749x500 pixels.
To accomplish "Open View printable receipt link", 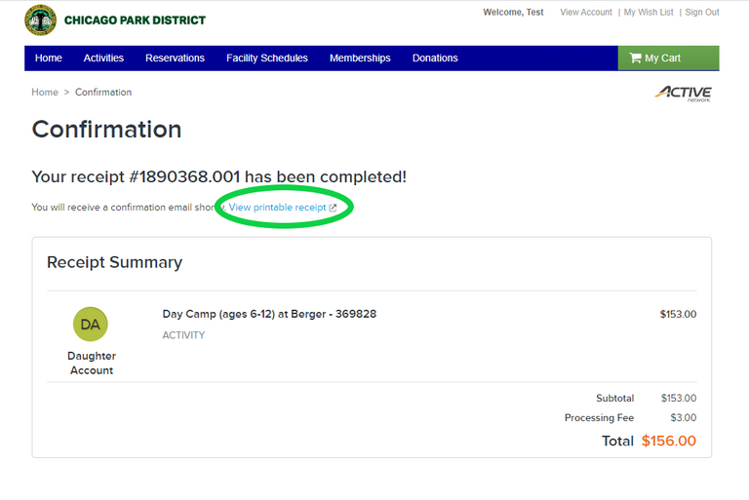I will point(277,208).
